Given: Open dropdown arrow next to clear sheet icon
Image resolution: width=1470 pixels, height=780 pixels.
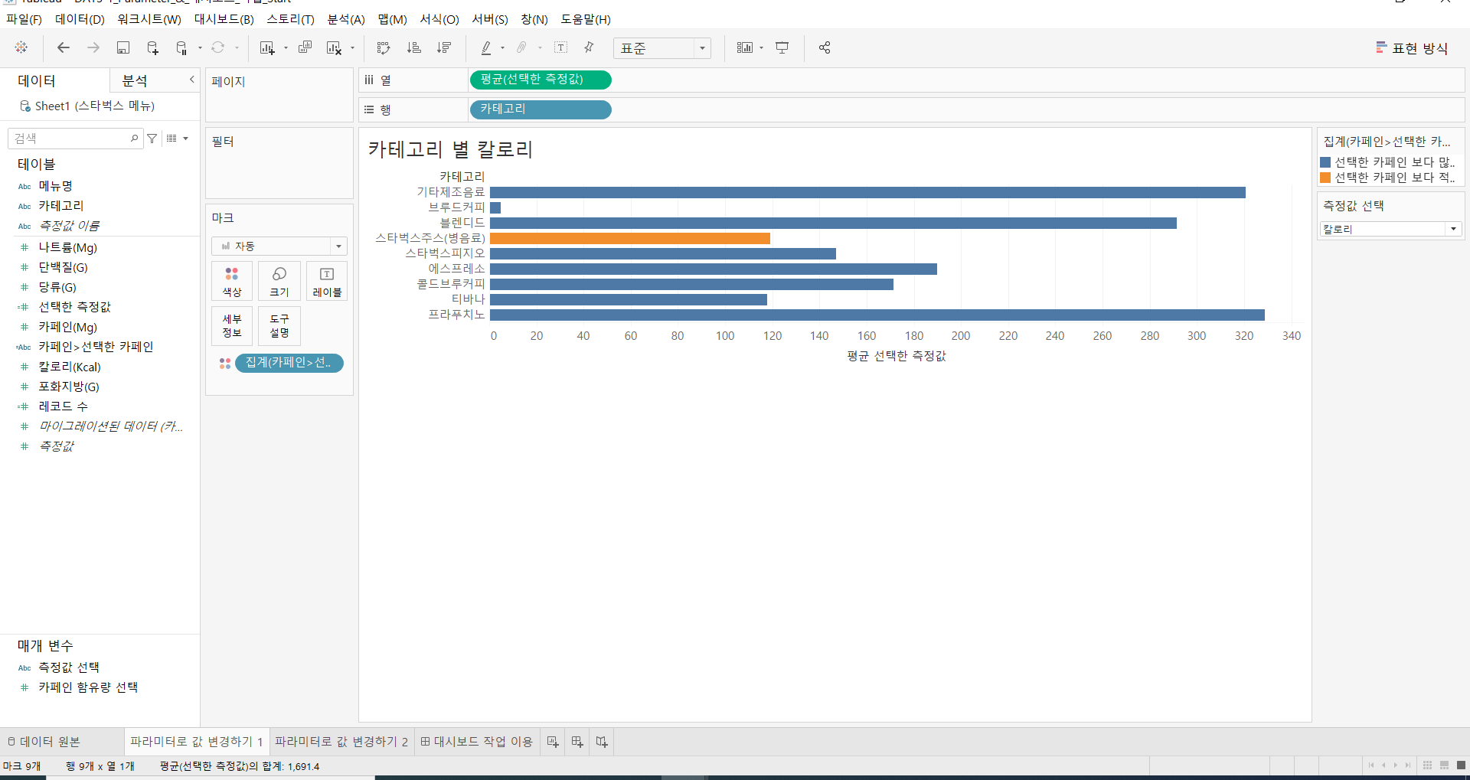Looking at the screenshot, I should [352, 48].
